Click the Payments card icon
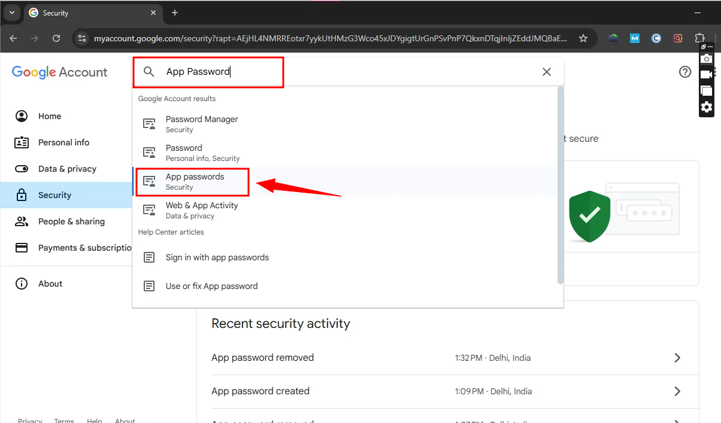This screenshot has height=423, width=721. pyautogui.click(x=22, y=248)
